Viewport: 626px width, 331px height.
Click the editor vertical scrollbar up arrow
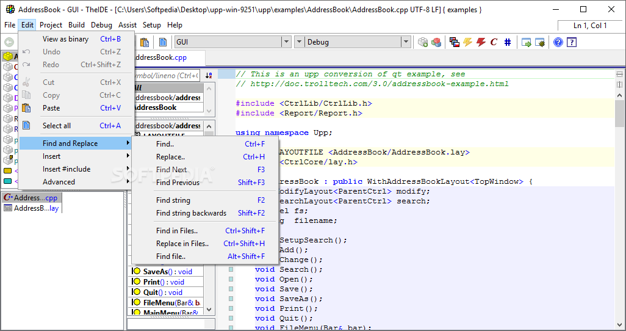[620, 95]
